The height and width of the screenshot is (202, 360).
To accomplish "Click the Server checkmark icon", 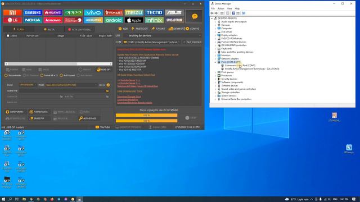I will [108, 85].
